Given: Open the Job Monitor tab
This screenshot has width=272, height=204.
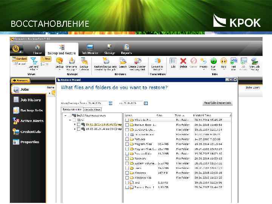Looking at the screenshot, I should point(90,49).
